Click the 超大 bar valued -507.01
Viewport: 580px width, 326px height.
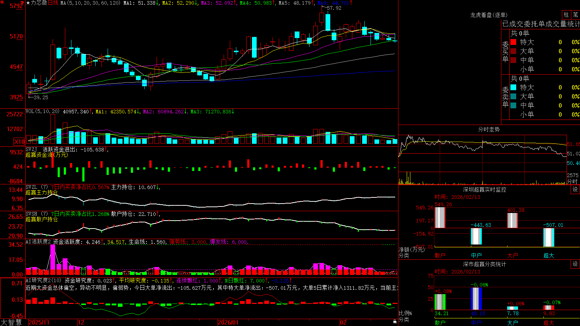click(x=549, y=238)
